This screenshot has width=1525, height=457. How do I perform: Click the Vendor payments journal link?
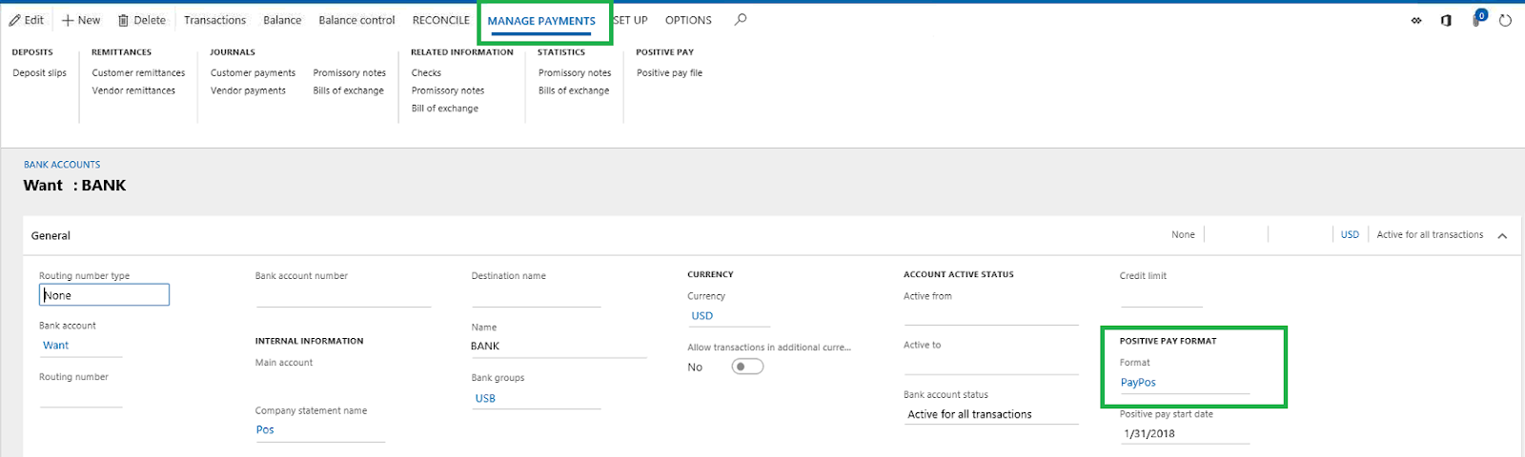click(x=248, y=90)
